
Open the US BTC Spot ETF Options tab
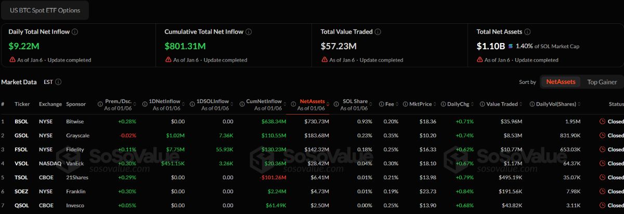point(45,10)
